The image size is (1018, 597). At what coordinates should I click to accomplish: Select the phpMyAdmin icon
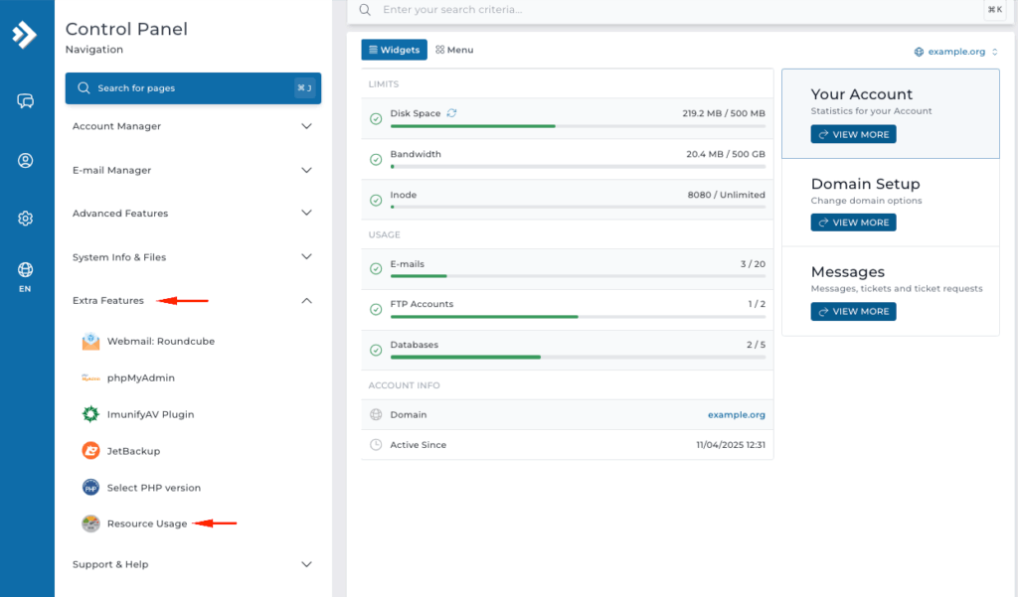coord(90,377)
